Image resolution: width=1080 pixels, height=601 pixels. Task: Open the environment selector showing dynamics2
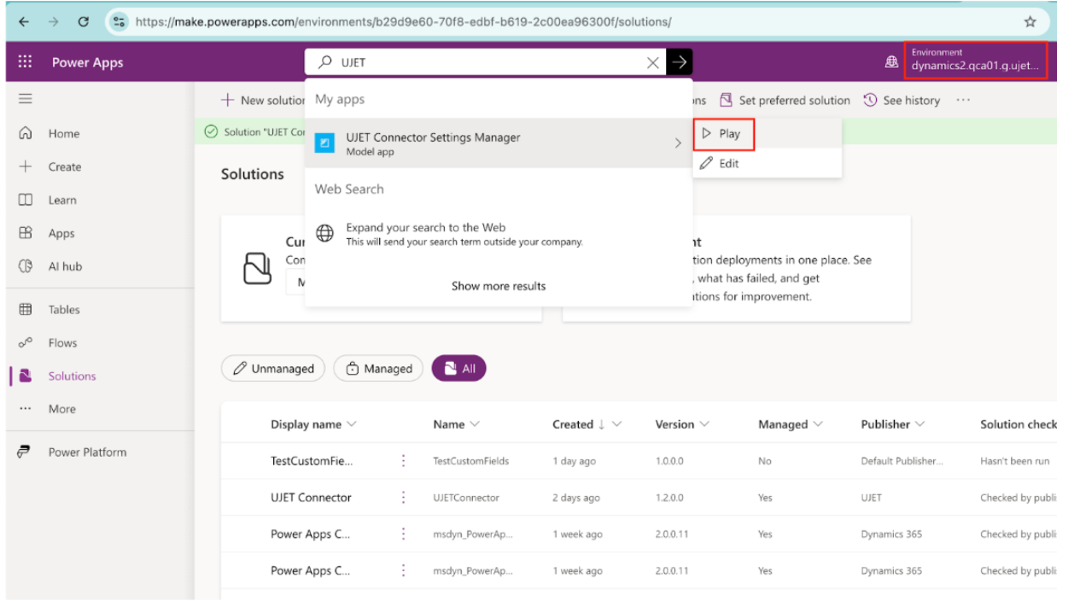click(976, 61)
